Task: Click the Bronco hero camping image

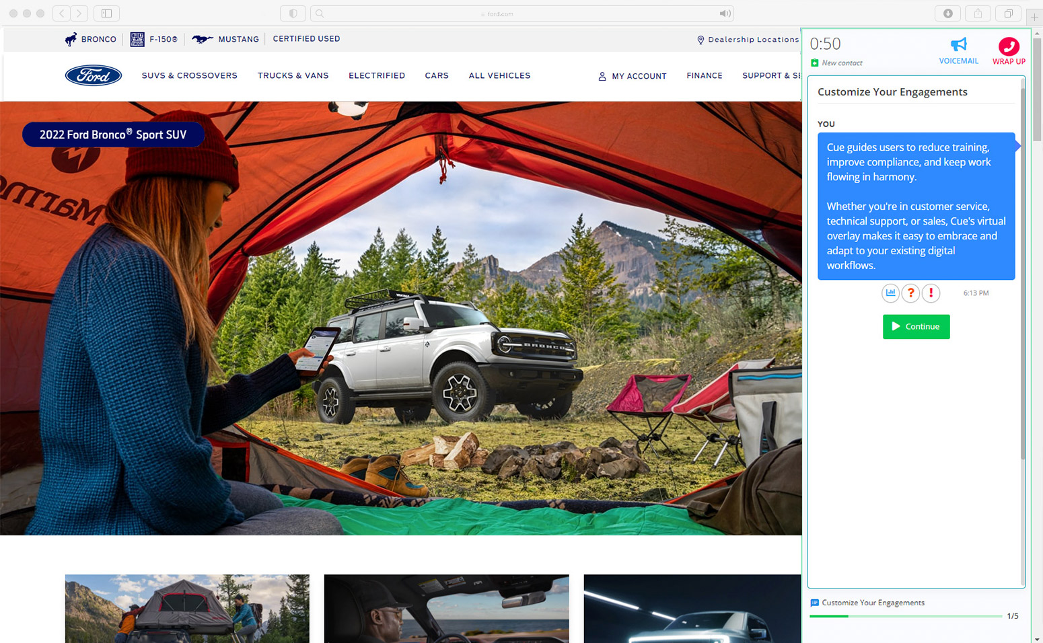Action: pos(401,318)
